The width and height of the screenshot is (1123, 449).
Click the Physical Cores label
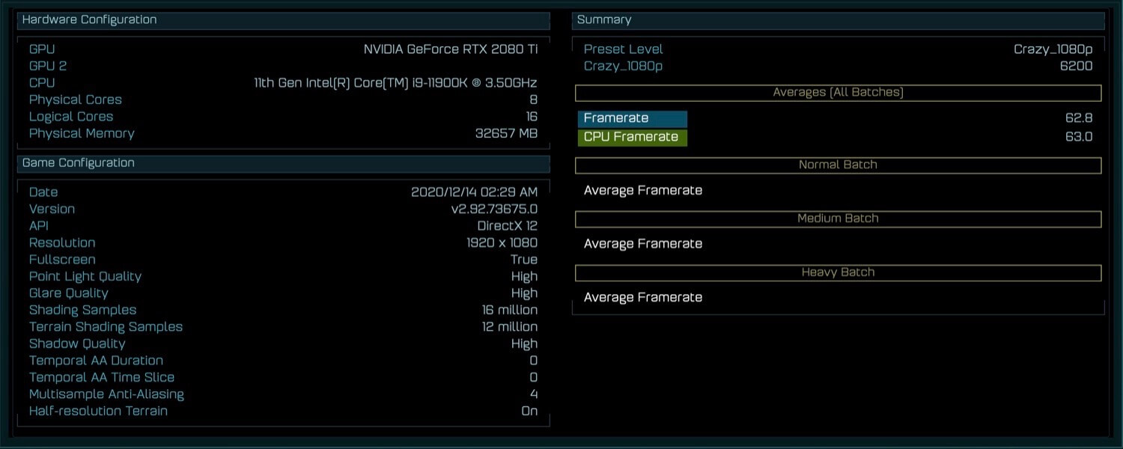[75, 100]
